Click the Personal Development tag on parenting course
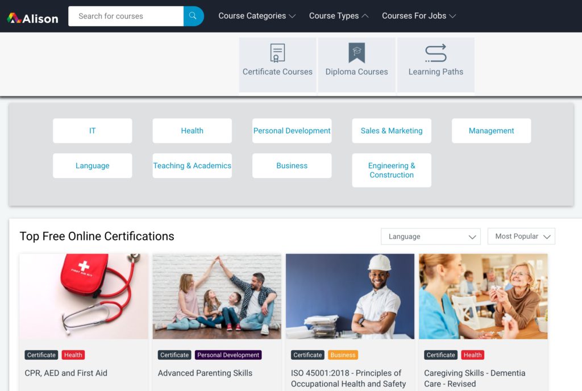The width and height of the screenshot is (582, 391). point(228,355)
